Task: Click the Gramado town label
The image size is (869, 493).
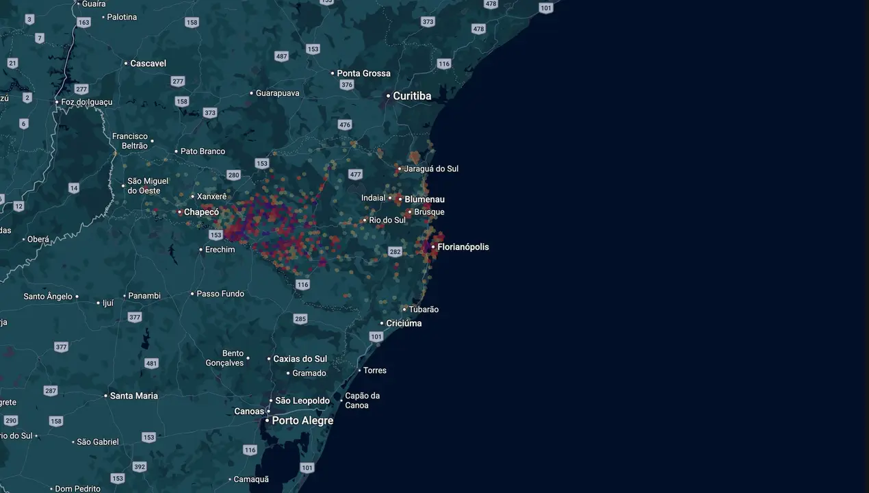Action: [x=309, y=373]
